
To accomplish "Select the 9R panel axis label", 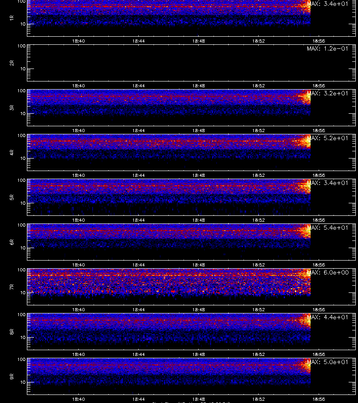I will click(x=12, y=377).
